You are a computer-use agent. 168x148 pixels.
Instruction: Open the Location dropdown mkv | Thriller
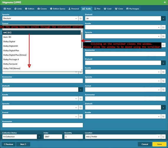[x=159, y=137]
